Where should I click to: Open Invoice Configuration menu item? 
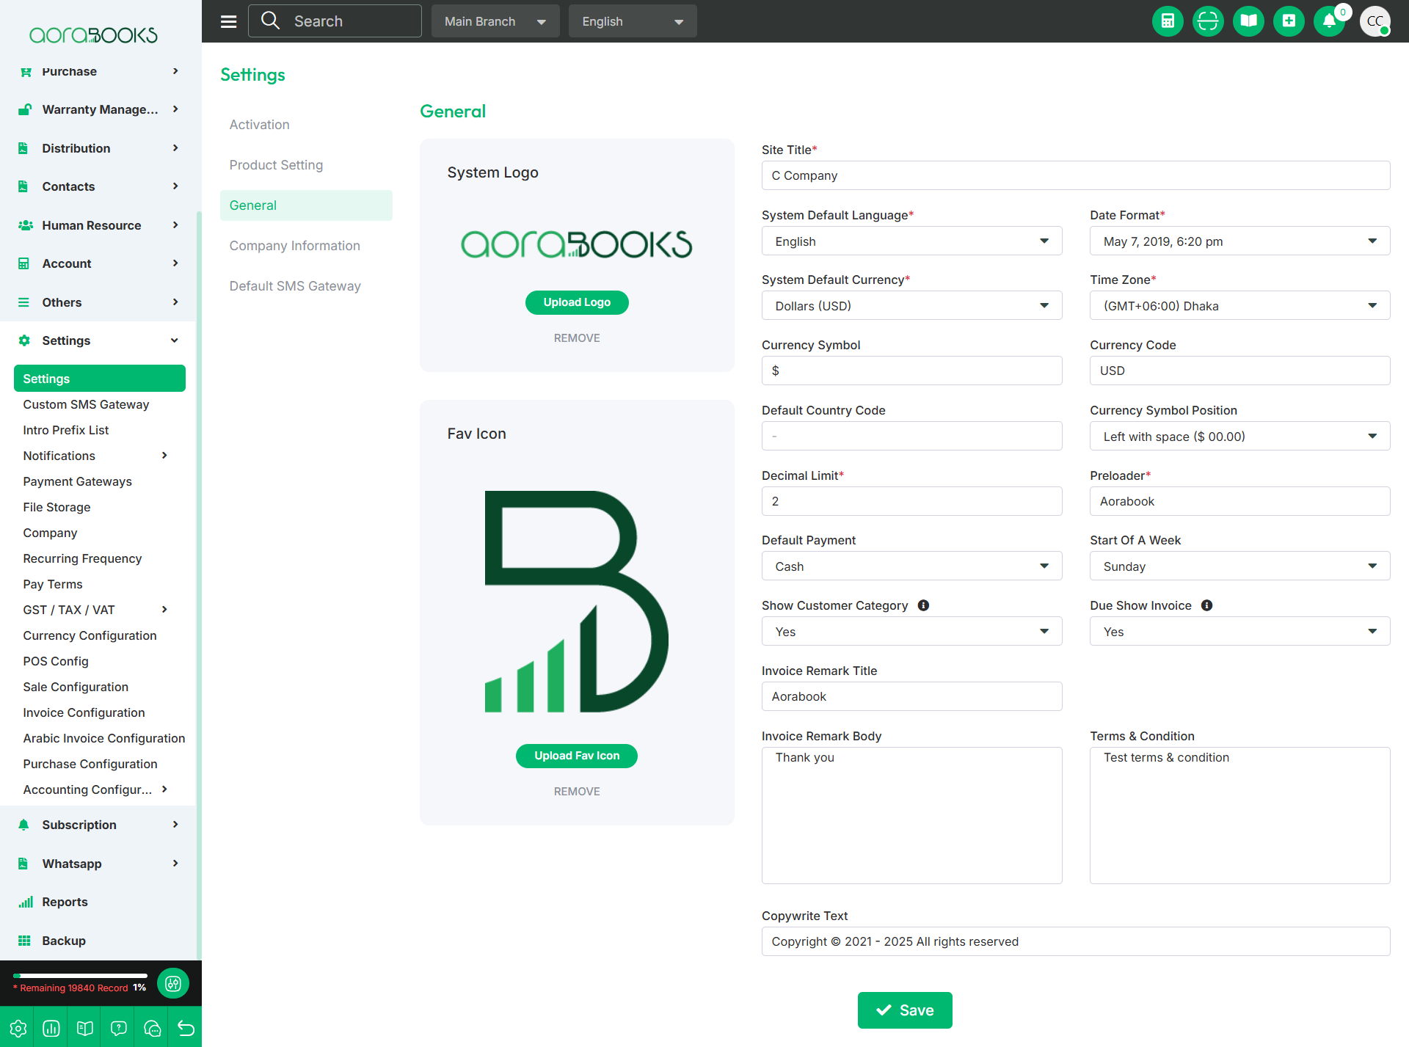(84, 712)
